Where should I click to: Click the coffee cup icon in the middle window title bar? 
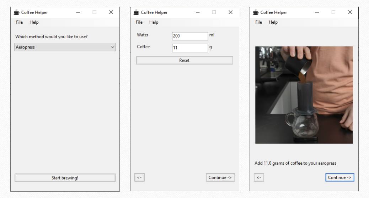tap(136, 12)
